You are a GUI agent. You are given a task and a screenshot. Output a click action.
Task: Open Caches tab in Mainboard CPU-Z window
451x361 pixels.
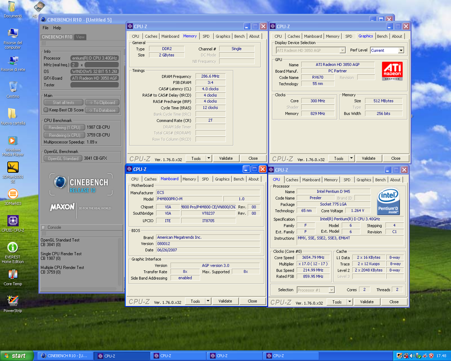coord(150,179)
